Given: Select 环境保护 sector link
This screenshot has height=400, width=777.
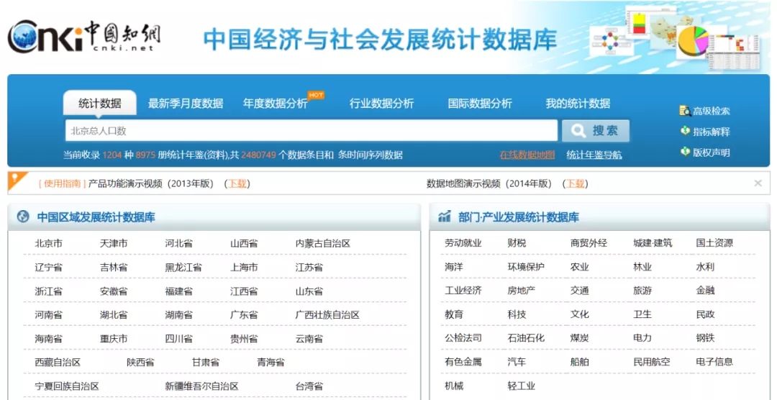Looking at the screenshot, I should click(526, 267).
